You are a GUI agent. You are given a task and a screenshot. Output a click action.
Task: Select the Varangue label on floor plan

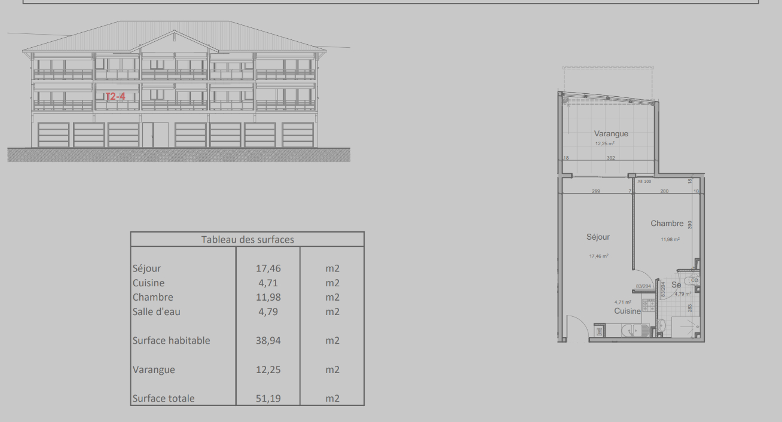click(x=611, y=134)
